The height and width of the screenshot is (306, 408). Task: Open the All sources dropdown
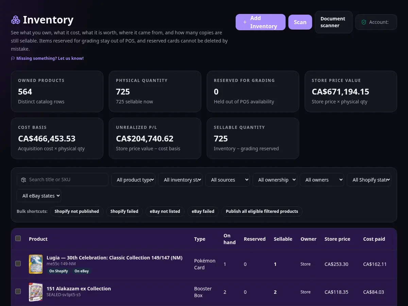coord(228,180)
